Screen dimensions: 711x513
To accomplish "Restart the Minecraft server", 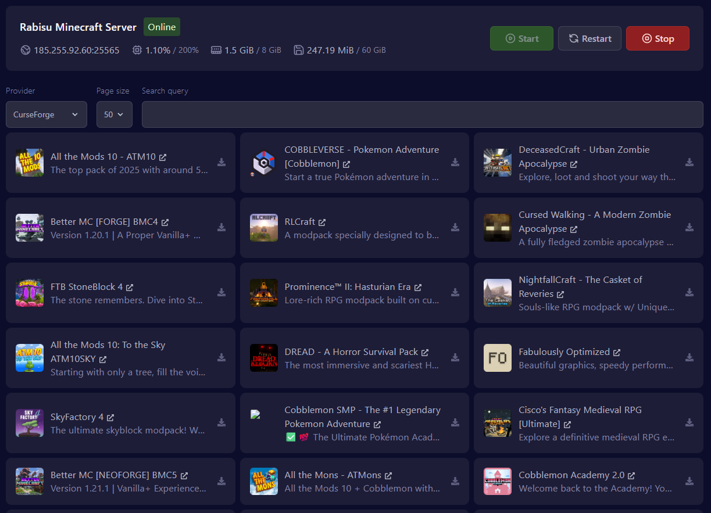I will point(589,38).
